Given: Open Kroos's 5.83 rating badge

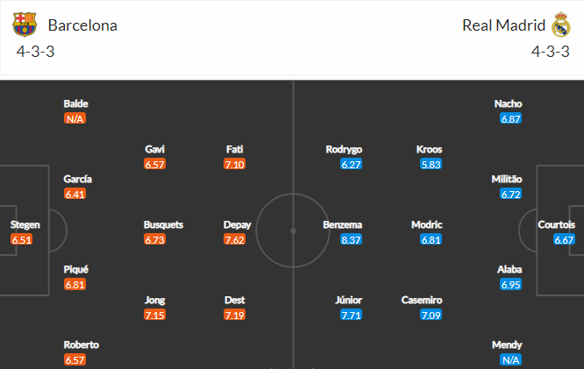Looking at the screenshot, I should click(429, 164).
